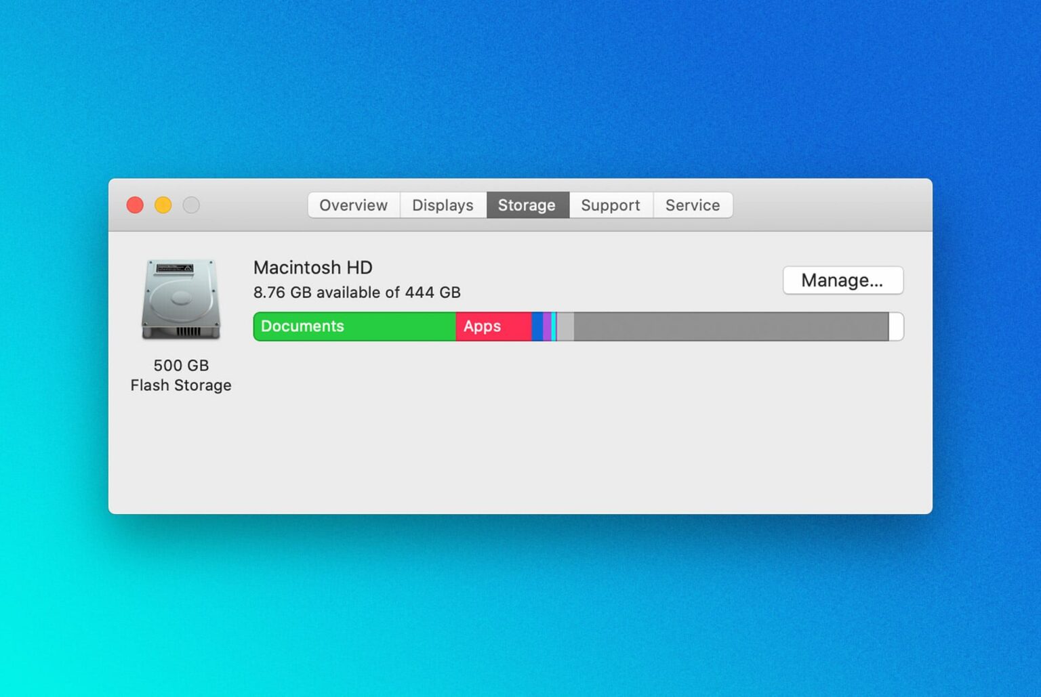Viewport: 1041px width, 697px height.
Task: Click the grayed-out zoom window button
Action: [191, 205]
